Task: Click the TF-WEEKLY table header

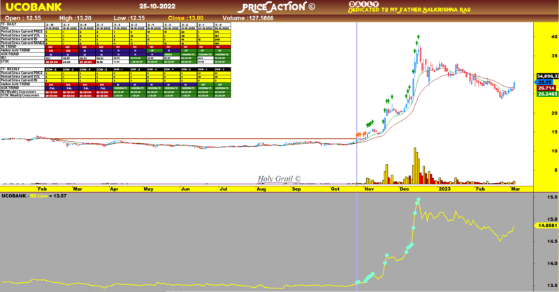Action: [9, 69]
